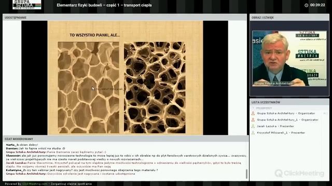Click the avatar icon of Grupa Sztuka Architektury_1
Viewport: 332px width, 186px height.
point(253,120)
